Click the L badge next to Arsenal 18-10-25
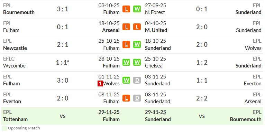The height and width of the screenshot is (137, 265). pos(126,27)
